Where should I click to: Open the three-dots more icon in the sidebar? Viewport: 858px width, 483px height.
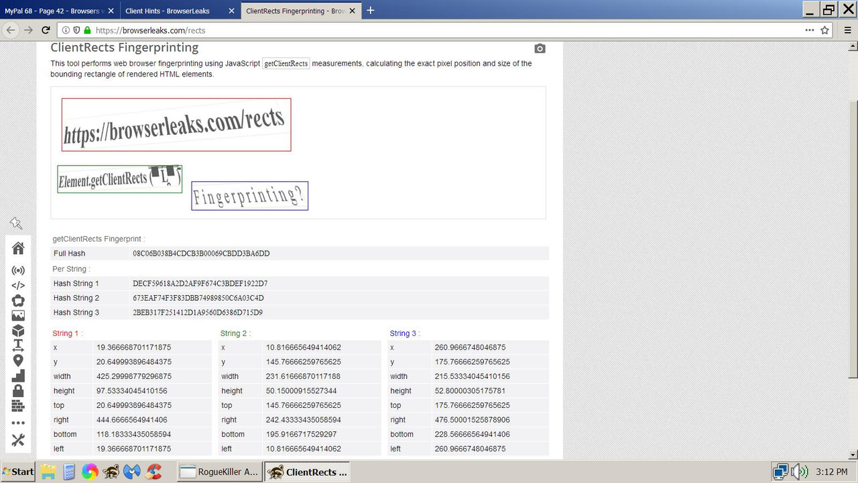pos(18,423)
